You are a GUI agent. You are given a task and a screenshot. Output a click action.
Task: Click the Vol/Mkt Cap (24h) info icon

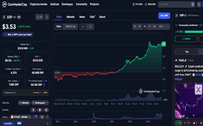click(x=21, y=69)
